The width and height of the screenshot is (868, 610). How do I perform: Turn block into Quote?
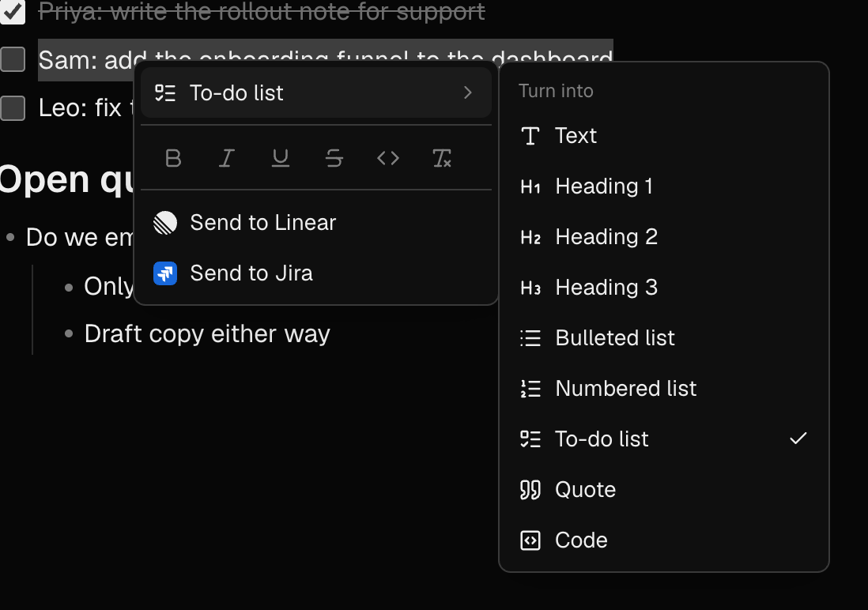tap(664, 490)
